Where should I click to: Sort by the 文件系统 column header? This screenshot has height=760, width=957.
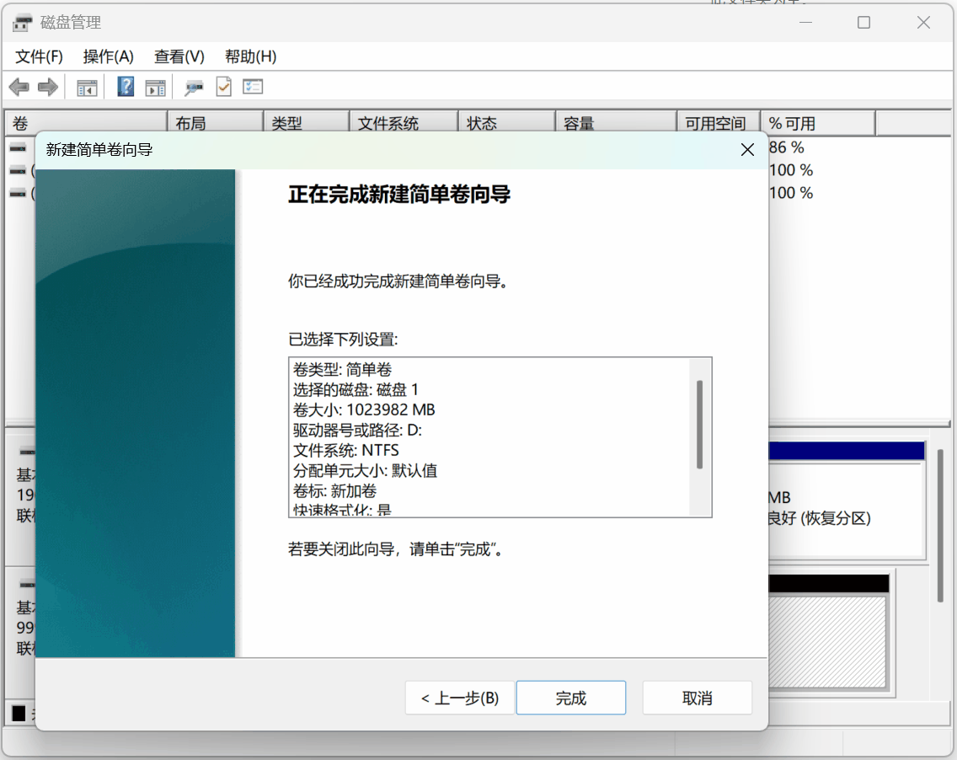(404, 123)
